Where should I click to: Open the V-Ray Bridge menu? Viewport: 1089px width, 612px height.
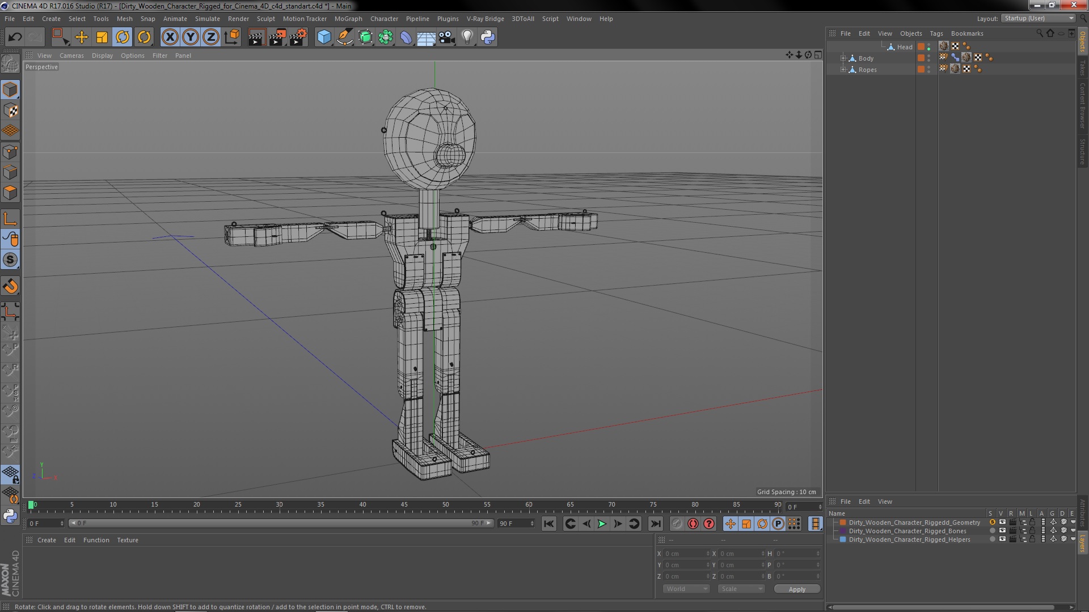(485, 19)
